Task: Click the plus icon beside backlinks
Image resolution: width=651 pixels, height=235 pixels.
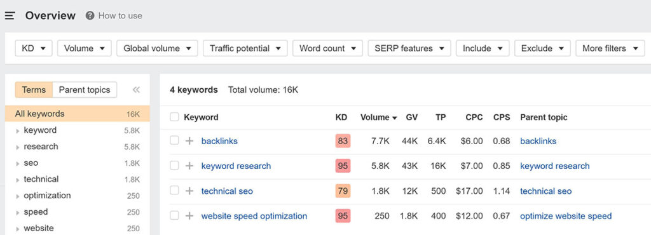Action: click(189, 141)
